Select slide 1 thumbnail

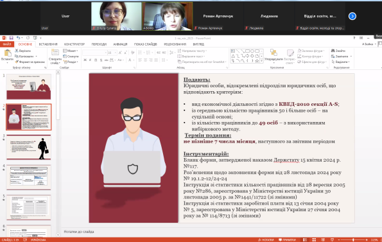pyautogui.click(x=29, y=87)
